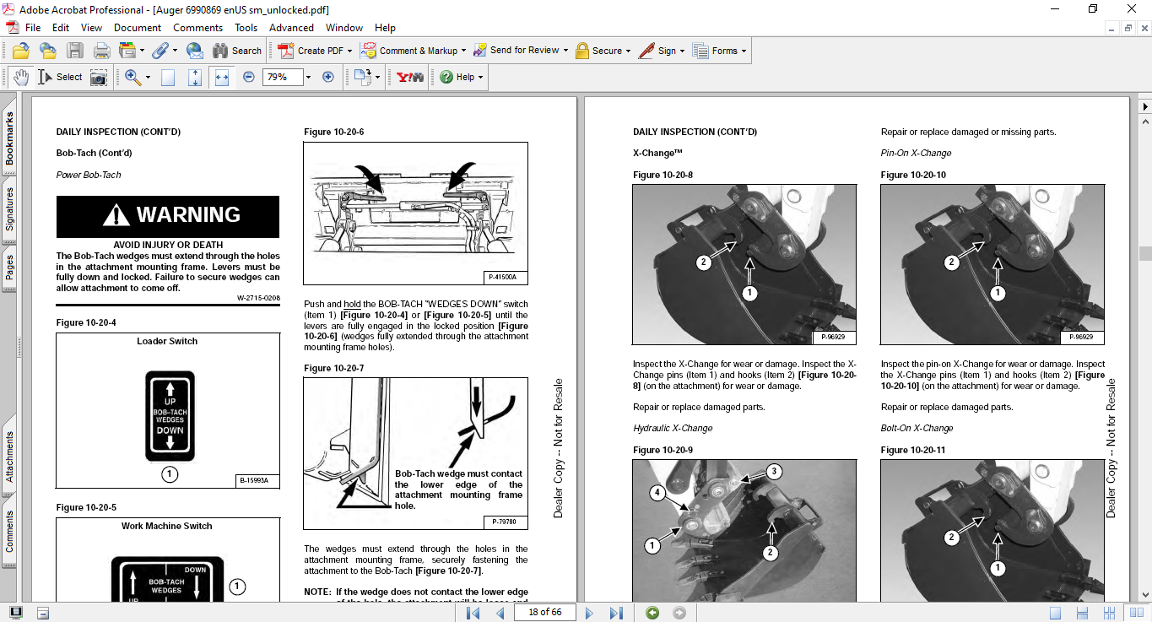This screenshot has width=1152, height=622.
Task: Open the Help toolbar dropdown
Action: pyautogui.click(x=462, y=77)
